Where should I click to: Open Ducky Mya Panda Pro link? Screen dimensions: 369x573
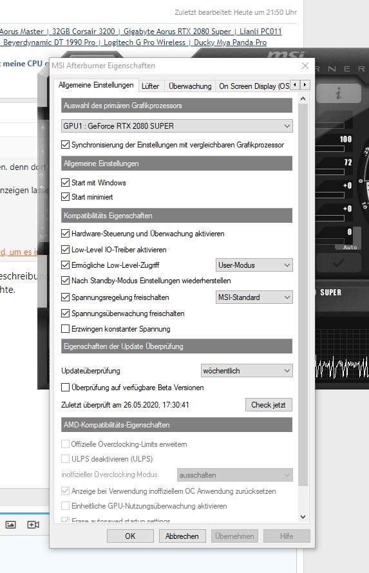230,42
